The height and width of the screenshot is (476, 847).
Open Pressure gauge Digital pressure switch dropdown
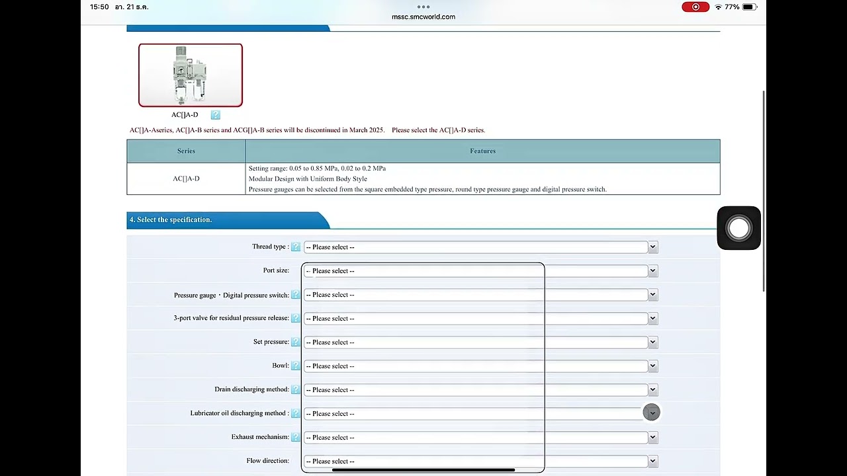click(480, 294)
